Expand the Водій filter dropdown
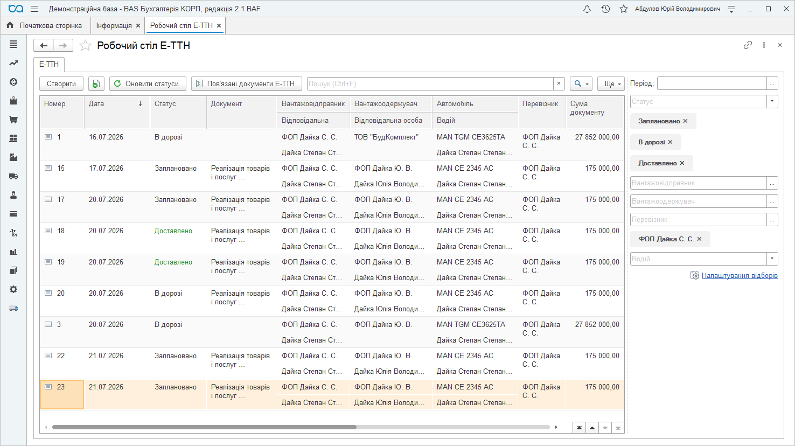Viewport: 795px width, 446px height. (x=772, y=259)
